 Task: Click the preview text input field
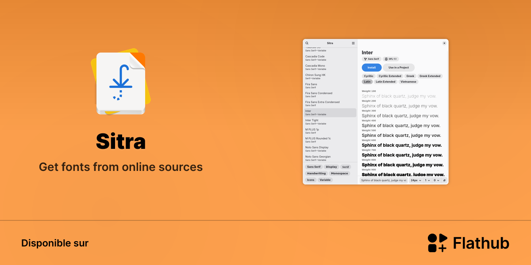click(x=384, y=180)
